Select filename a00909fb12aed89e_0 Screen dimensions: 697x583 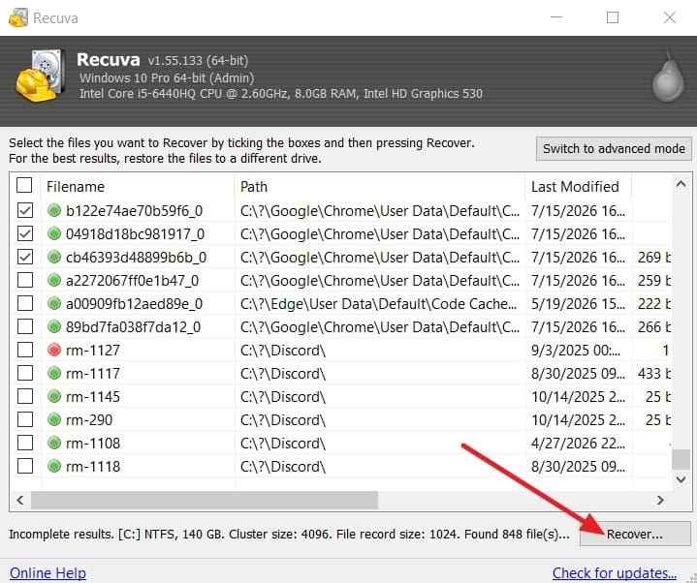[x=134, y=304]
